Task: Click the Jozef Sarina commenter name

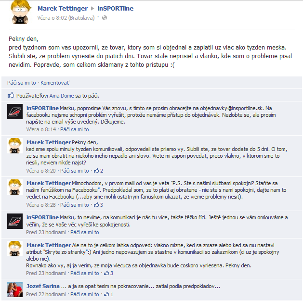Action: click(43, 286)
